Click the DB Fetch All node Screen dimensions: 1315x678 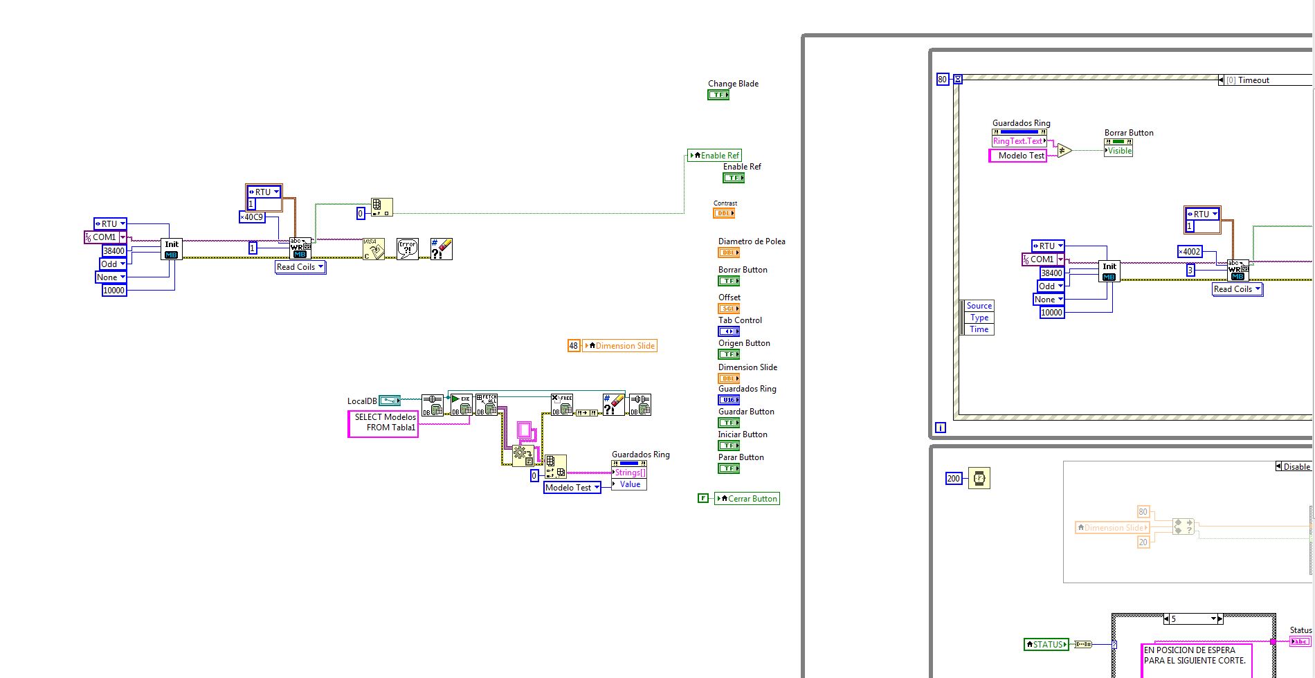(487, 404)
